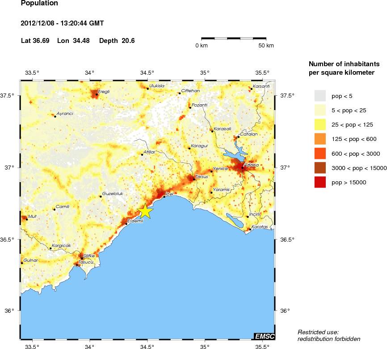Screen dimensions: 387x349
Task: Click the yellow epicenter star
Action: [145, 211]
